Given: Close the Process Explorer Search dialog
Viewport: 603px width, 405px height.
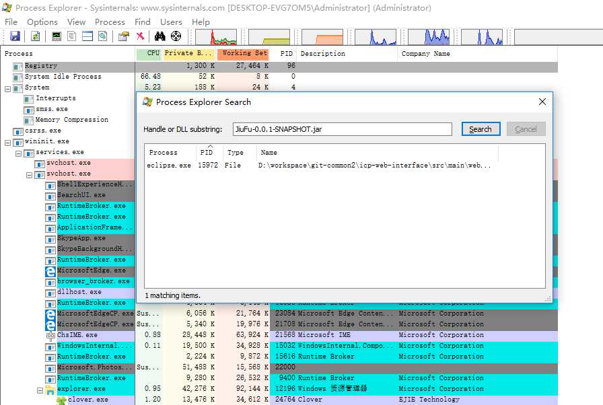Looking at the screenshot, I should click(x=542, y=102).
